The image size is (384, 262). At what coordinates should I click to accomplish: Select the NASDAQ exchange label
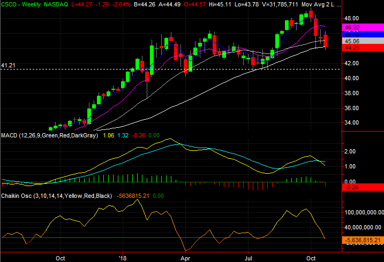click(x=56, y=4)
